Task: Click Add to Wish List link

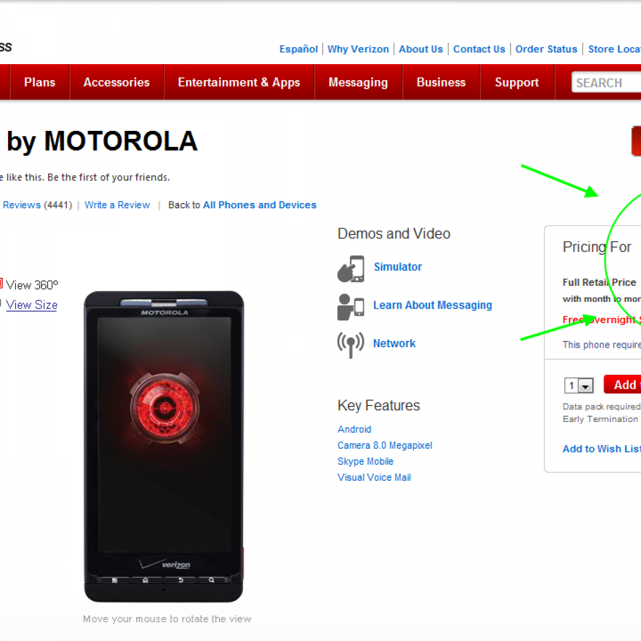Action: point(601,449)
